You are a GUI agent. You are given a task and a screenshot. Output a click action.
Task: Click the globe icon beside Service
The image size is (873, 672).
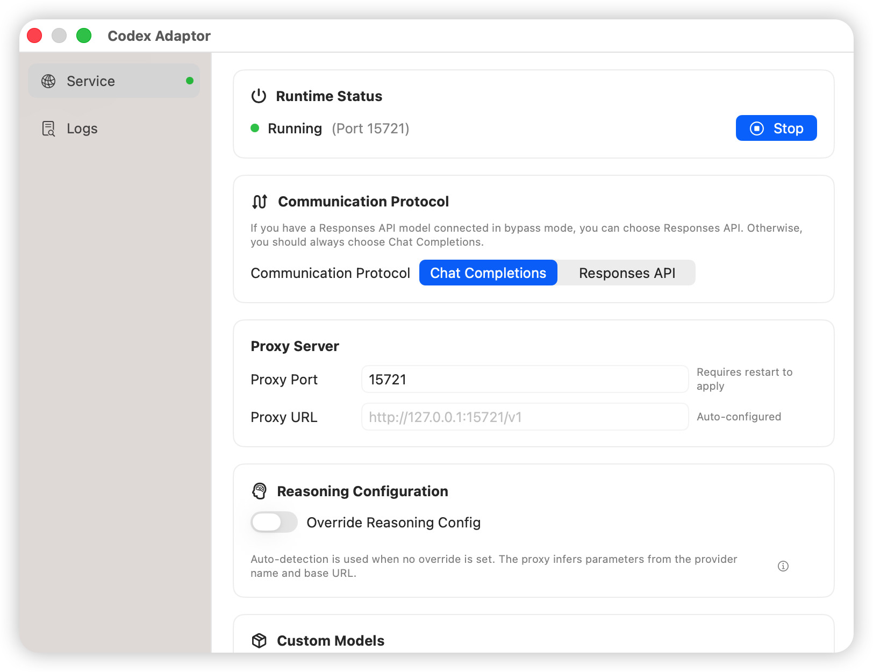point(48,81)
